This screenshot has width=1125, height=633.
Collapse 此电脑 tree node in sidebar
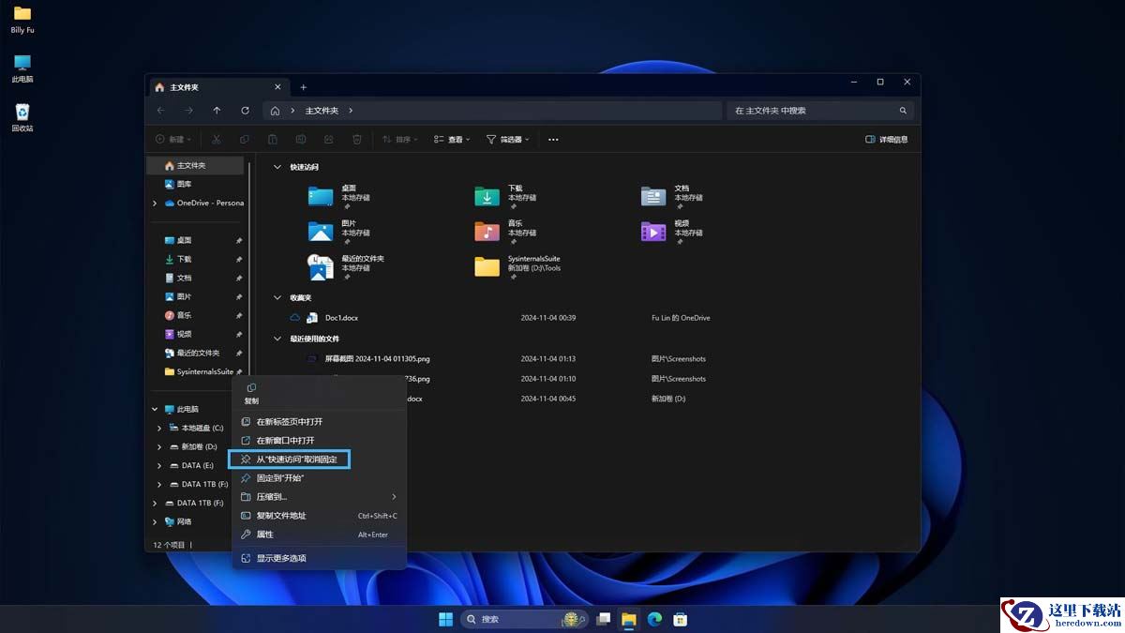coord(155,410)
